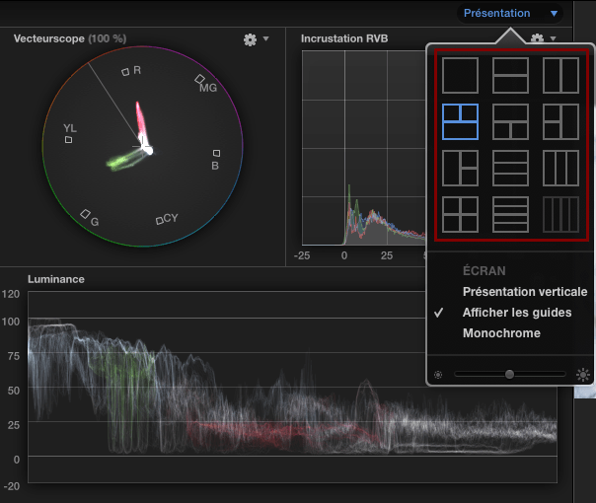Click the R target box in vectorscope

[x=125, y=72]
